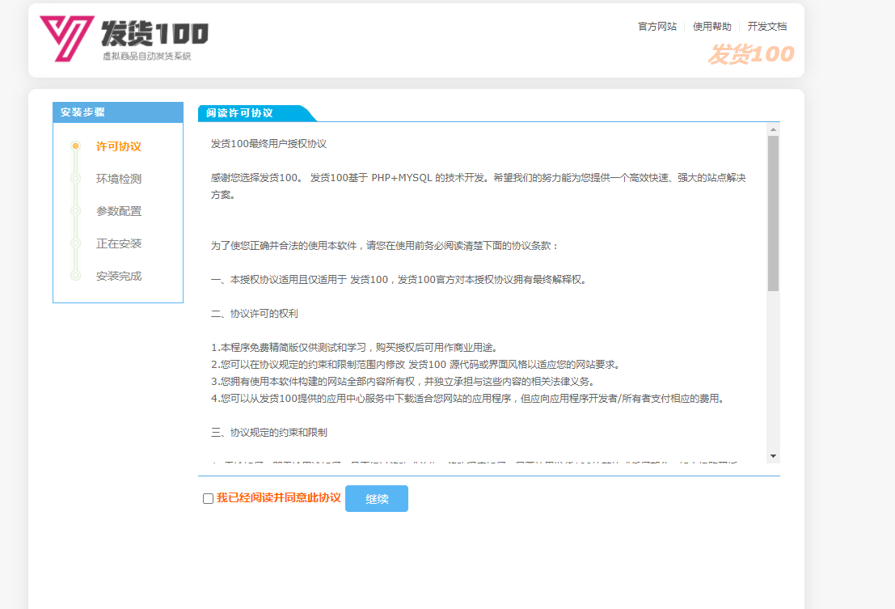Click the 许可协议 step circle icon
This screenshot has height=609, width=895.
pos(75,146)
